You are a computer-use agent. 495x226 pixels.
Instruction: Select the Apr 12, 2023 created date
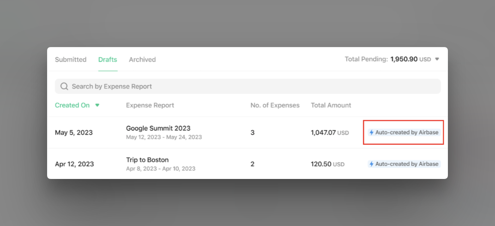point(74,164)
